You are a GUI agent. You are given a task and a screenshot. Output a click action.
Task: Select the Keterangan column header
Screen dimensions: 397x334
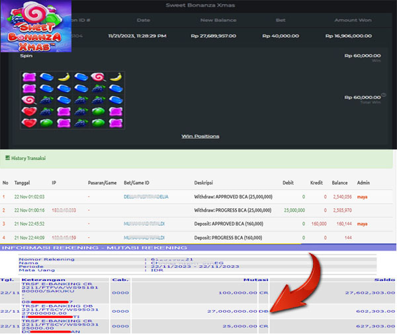pos(43,280)
